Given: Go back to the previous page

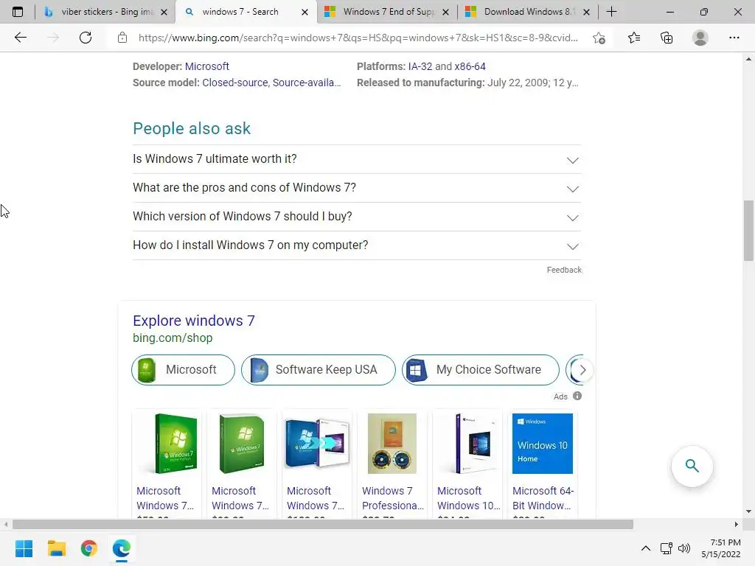Looking at the screenshot, I should click(20, 38).
